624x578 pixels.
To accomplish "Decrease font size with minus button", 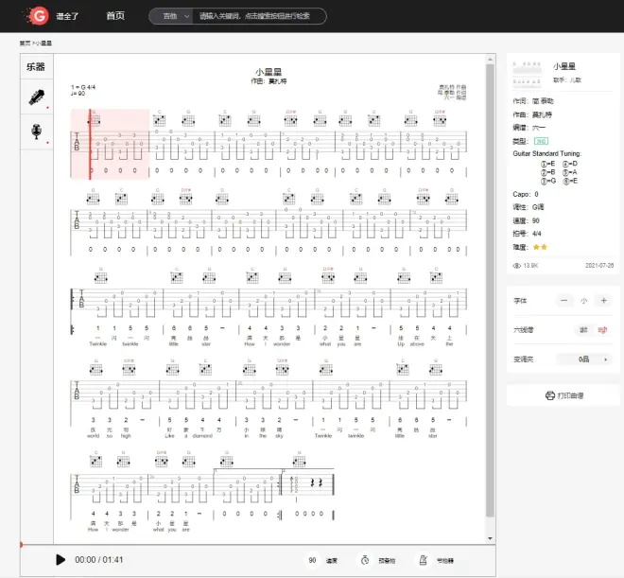I will click(x=564, y=301).
